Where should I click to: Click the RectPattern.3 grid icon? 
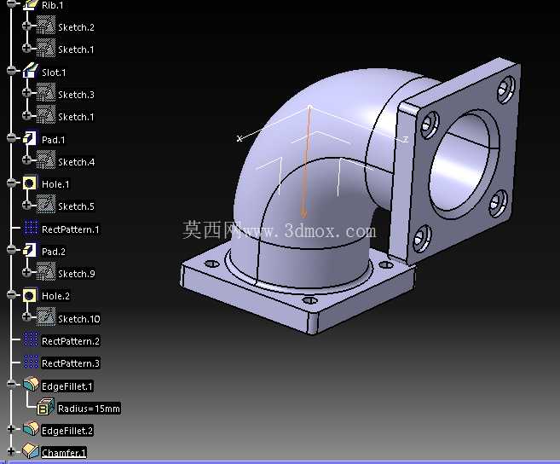(31, 362)
